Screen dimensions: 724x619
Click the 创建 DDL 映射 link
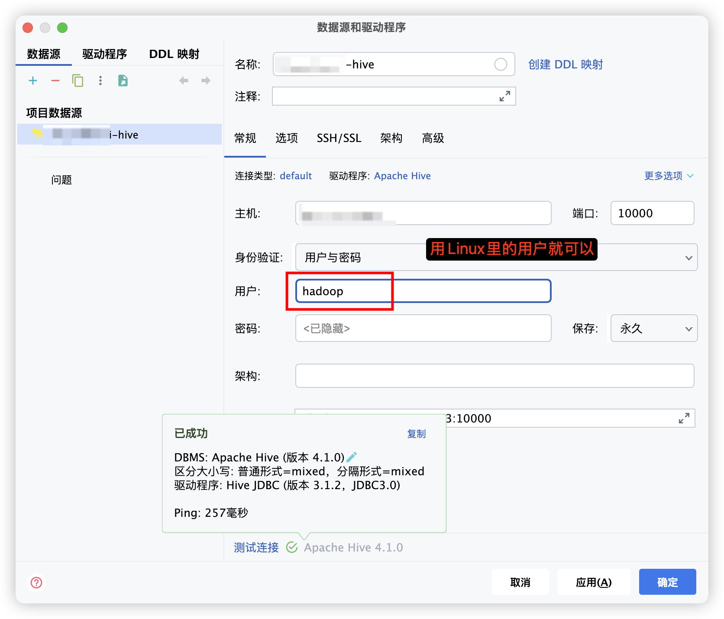coord(565,64)
